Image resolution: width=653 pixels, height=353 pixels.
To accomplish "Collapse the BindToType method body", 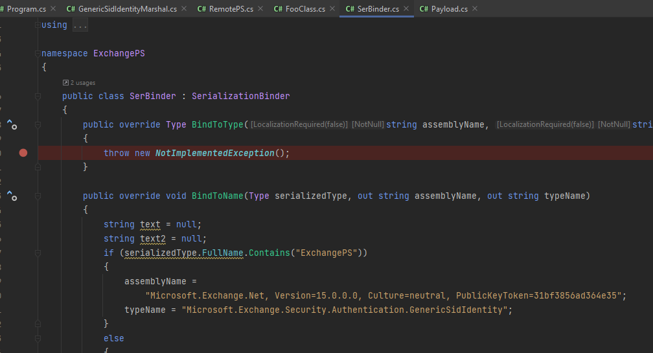I will pos(38,124).
